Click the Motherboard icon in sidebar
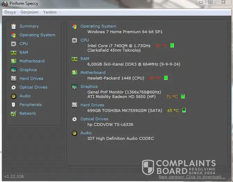Image resolution: width=233 pixels, height=182 pixels. point(14,61)
